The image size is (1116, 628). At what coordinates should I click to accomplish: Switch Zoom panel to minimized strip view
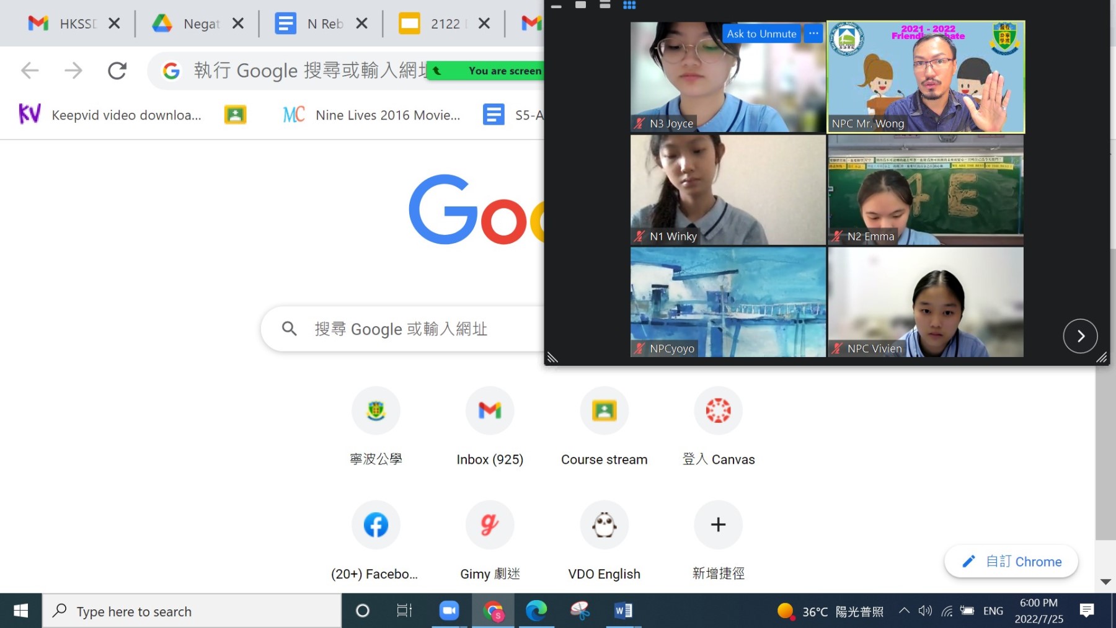[x=556, y=6]
